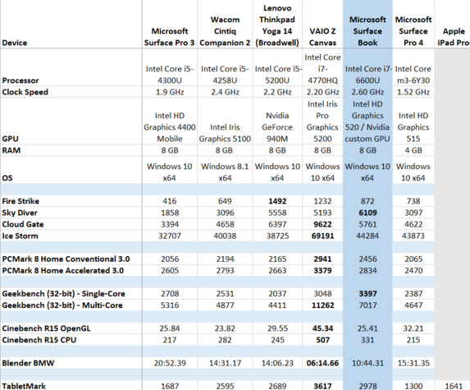Select the Fire Strike row label
This screenshot has width=470, height=390.
[21, 201]
